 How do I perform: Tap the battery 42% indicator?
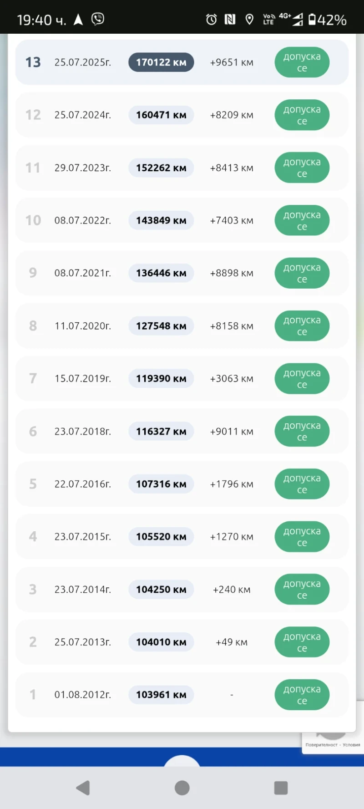click(x=328, y=20)
